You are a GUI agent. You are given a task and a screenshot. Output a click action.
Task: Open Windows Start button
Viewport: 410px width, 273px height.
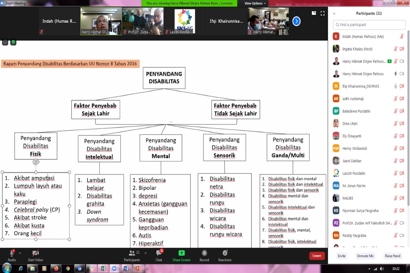[7, 268]
